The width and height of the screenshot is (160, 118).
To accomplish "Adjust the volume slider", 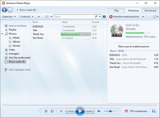I will pyautogui.click(x=111, y=111).
